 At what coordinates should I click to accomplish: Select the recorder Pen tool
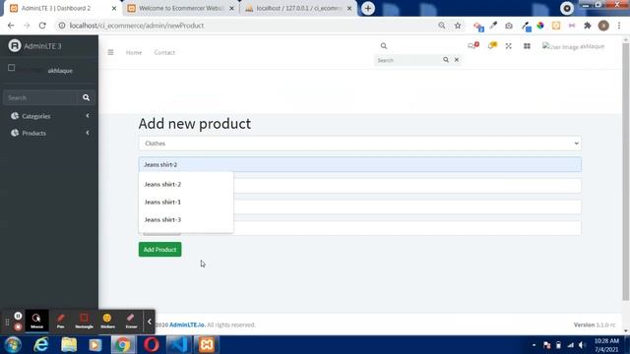coord(61,322)
